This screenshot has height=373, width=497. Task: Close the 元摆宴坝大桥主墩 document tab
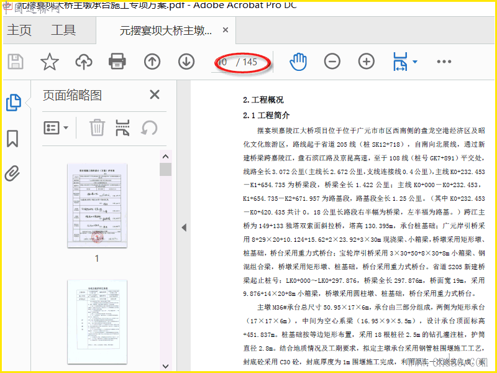click(226, 30)
